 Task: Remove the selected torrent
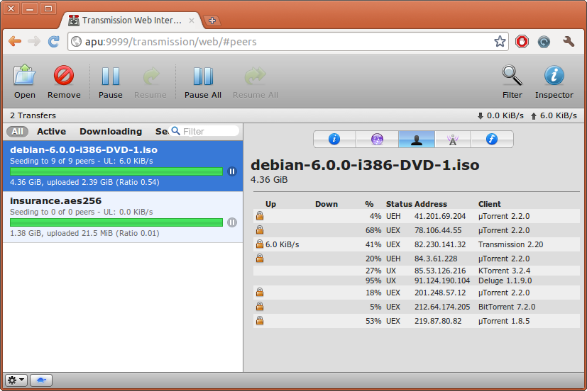coord(64,81)
